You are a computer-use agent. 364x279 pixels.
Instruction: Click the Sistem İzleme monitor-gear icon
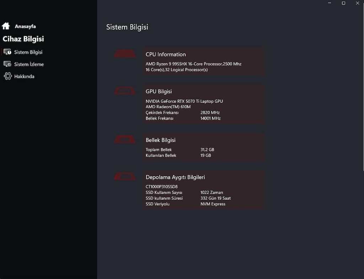click(x=7, y=64)
